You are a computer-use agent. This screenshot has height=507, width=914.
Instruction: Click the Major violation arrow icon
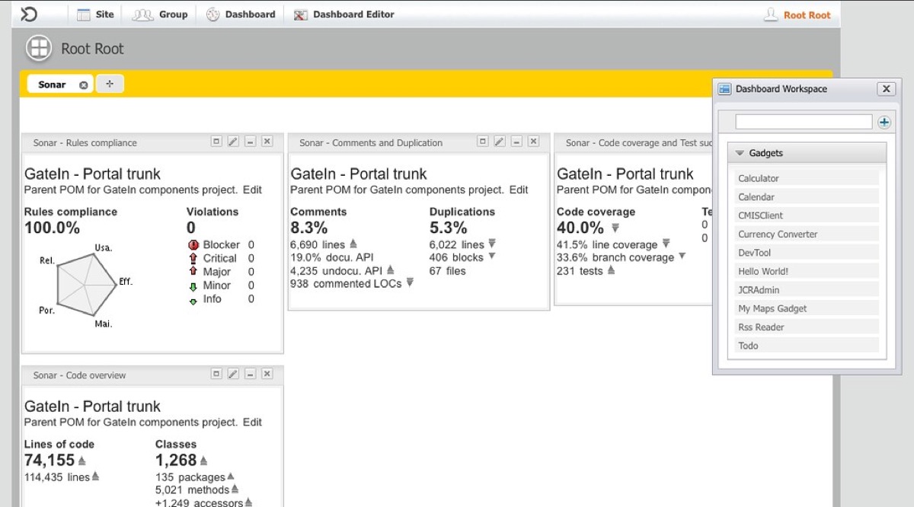point(193,272)
